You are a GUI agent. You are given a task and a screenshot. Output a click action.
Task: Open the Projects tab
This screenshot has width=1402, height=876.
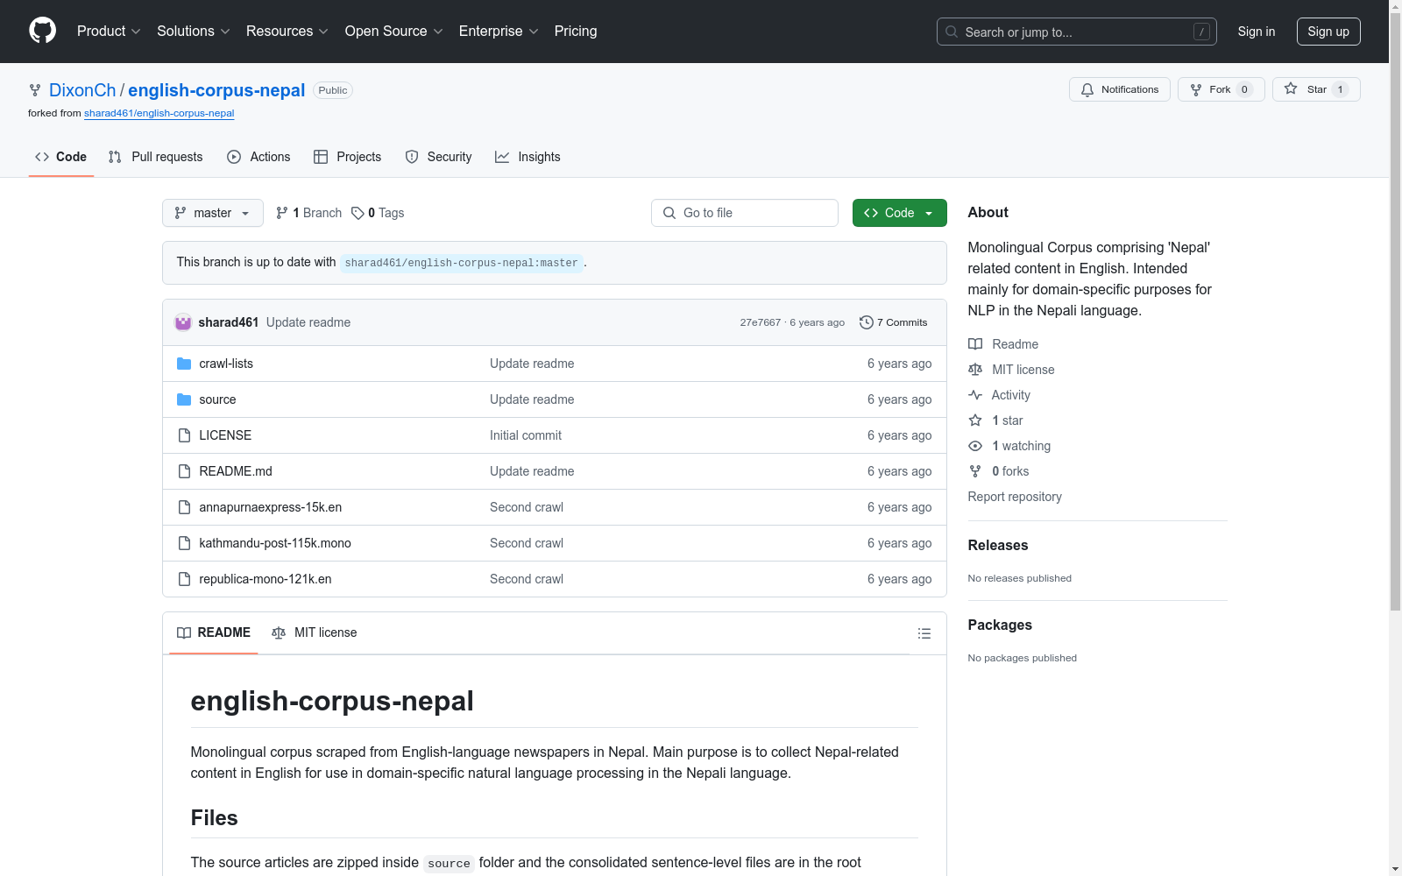348,157
